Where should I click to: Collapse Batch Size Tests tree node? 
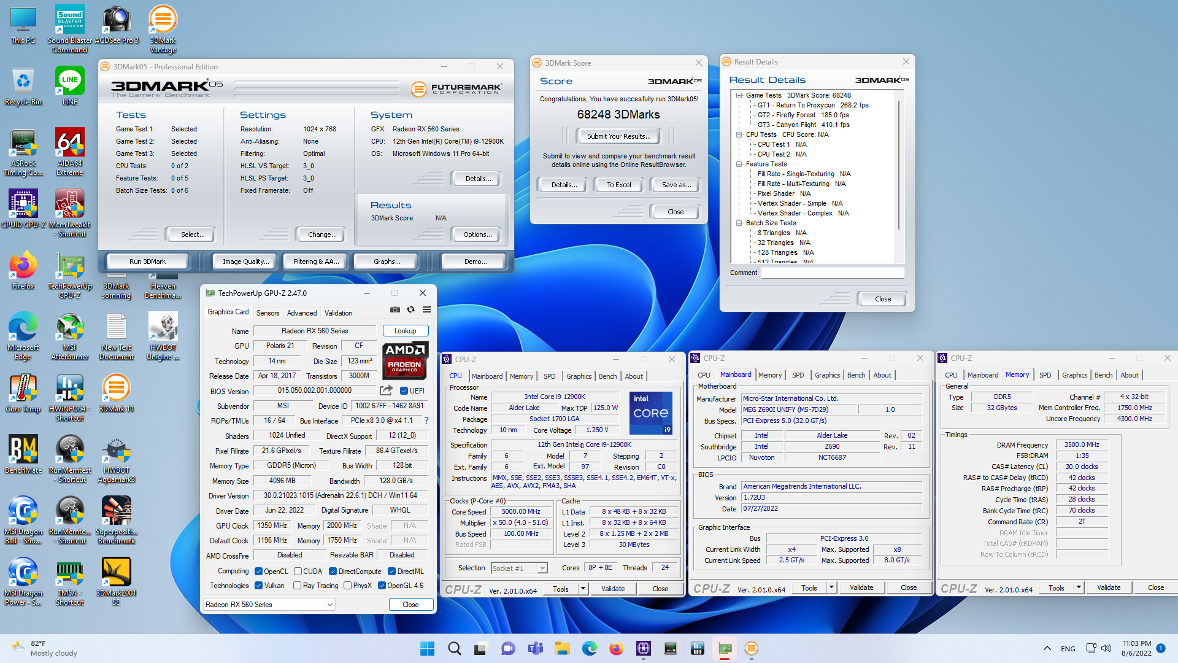coord(739,223)
